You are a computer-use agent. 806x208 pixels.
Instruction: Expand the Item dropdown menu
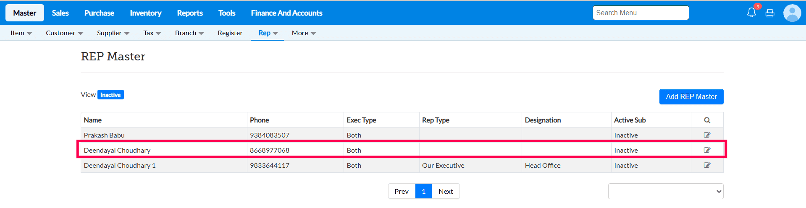[x=21, y=33]
